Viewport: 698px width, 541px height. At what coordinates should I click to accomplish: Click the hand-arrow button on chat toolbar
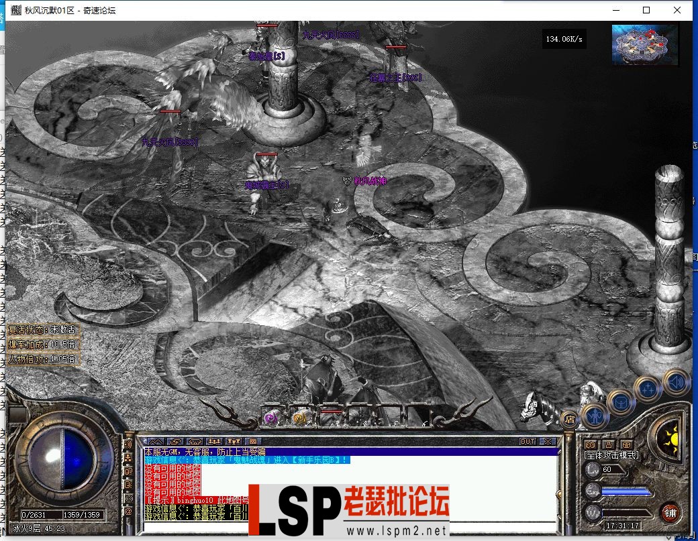coord(175,441)
